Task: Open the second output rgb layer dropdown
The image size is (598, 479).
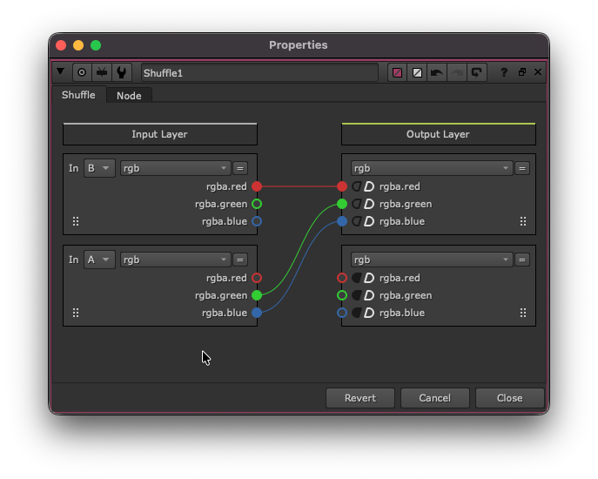Action: 432,260
